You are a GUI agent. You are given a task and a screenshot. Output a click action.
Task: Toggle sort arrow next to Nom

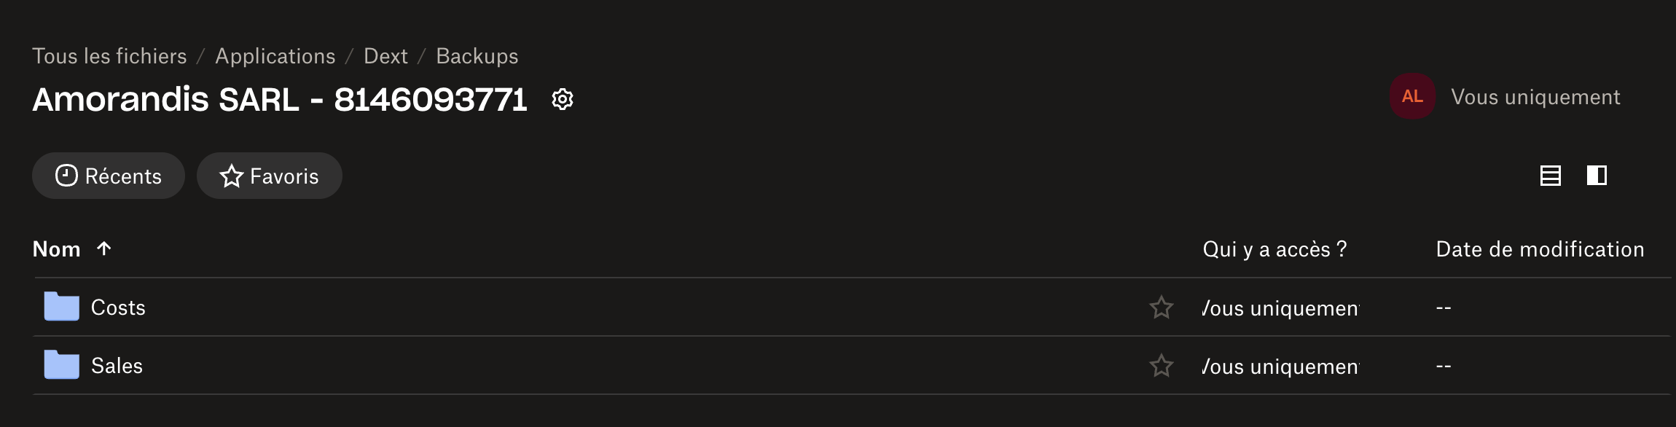104,248
